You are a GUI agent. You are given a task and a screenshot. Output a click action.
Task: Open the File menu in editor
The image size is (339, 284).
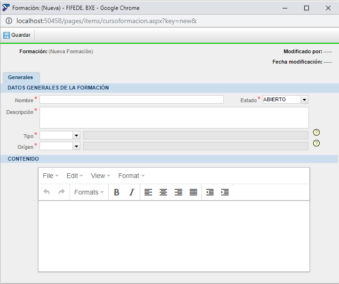(51, 176)
